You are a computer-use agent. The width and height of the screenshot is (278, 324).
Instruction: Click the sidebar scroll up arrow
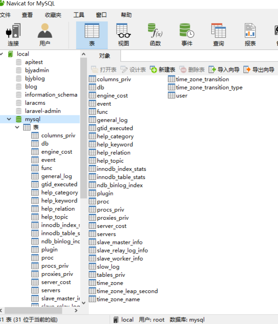[x=84, y=54]
